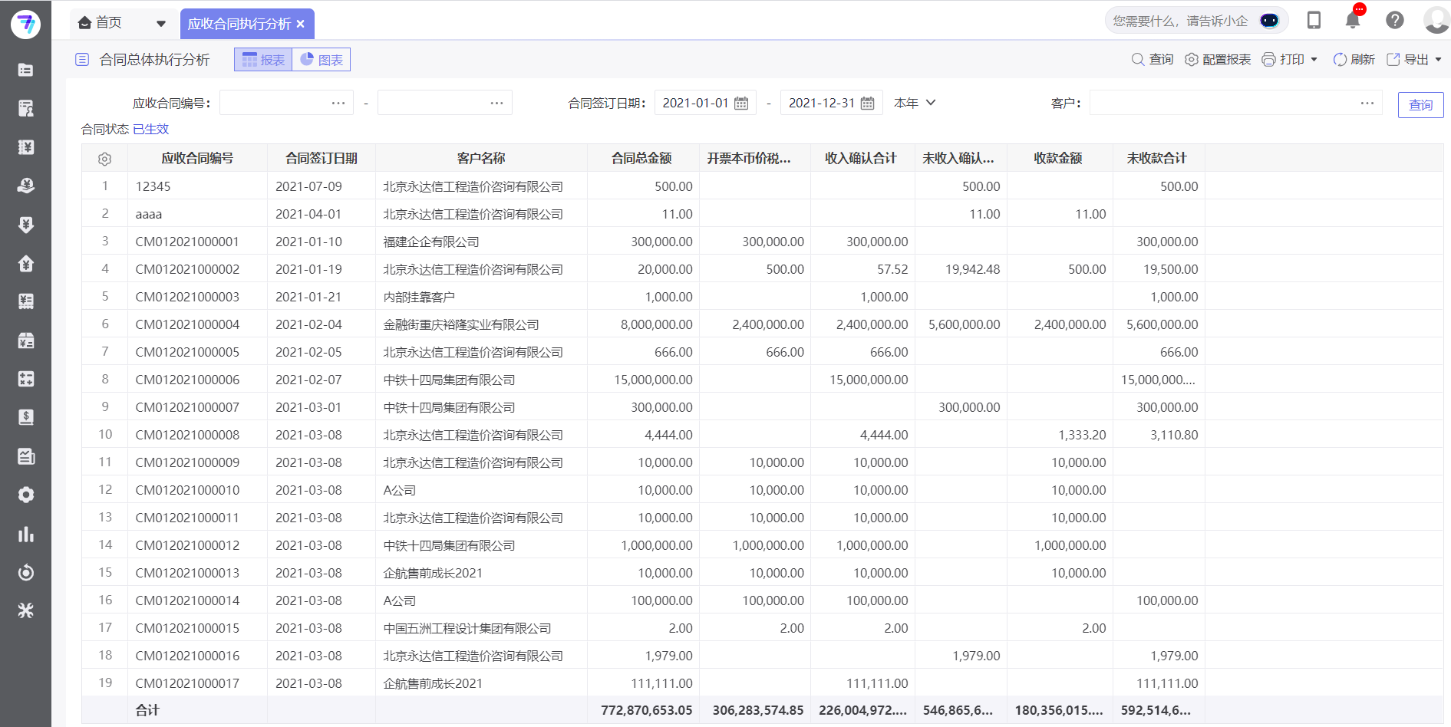Click the column settings gear in the table header
The image size is (1451, 727).
[104, 158]
